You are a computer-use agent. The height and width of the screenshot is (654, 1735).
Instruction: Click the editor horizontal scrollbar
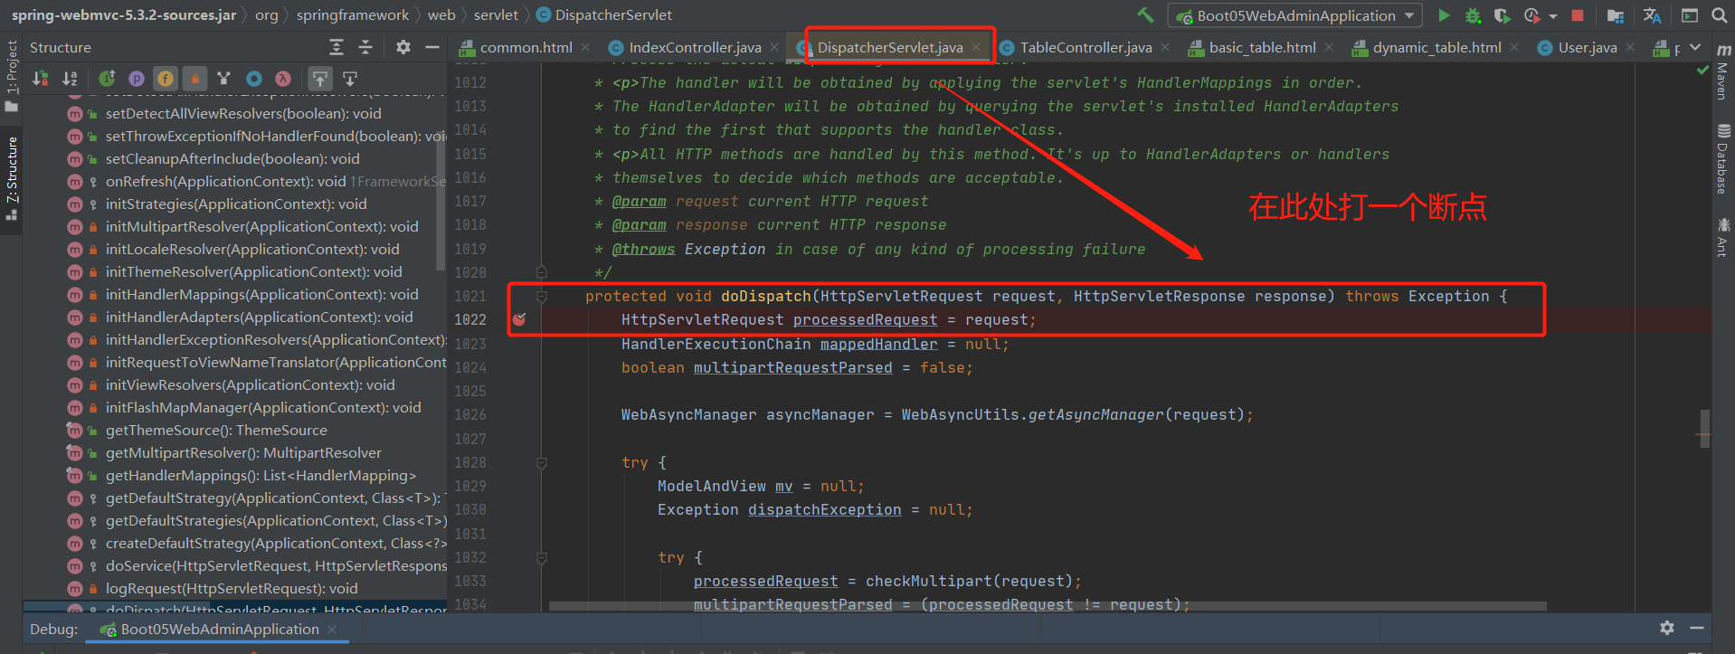[x=1048, y=606]
